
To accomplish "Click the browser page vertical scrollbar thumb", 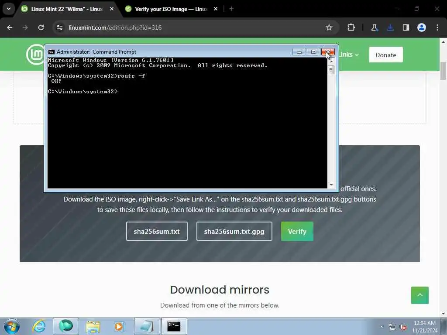I will 443,71.
